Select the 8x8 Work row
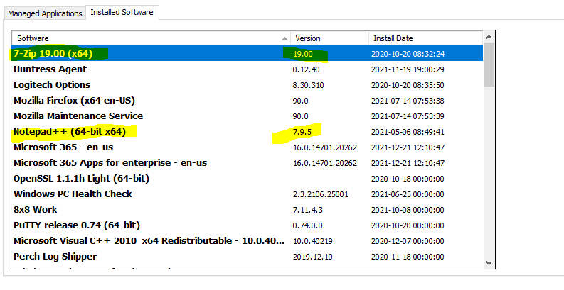 click(36, 209)
